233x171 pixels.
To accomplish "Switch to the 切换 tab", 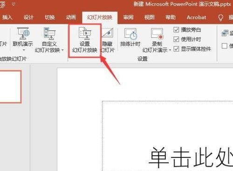I will (50, 17).
